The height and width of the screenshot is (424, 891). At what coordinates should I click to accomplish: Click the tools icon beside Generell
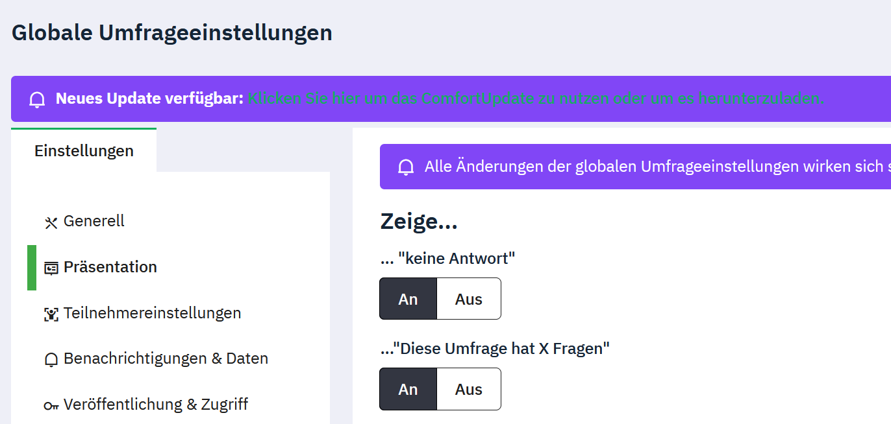coord(51,222)
